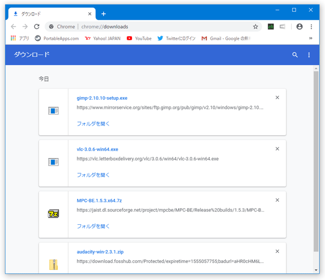Expand hidden bookmarks with the double chevron

pos(311,38)
